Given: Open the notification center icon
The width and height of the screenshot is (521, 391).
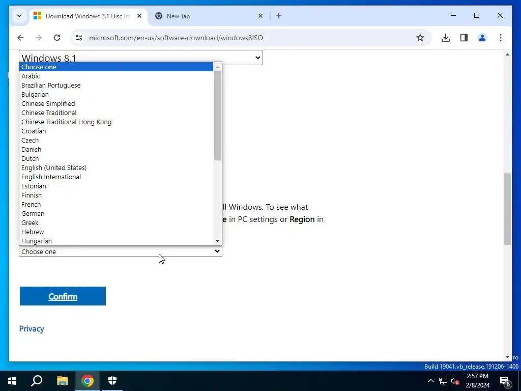Looking at the screenshot, I should (x=505, y=381).
